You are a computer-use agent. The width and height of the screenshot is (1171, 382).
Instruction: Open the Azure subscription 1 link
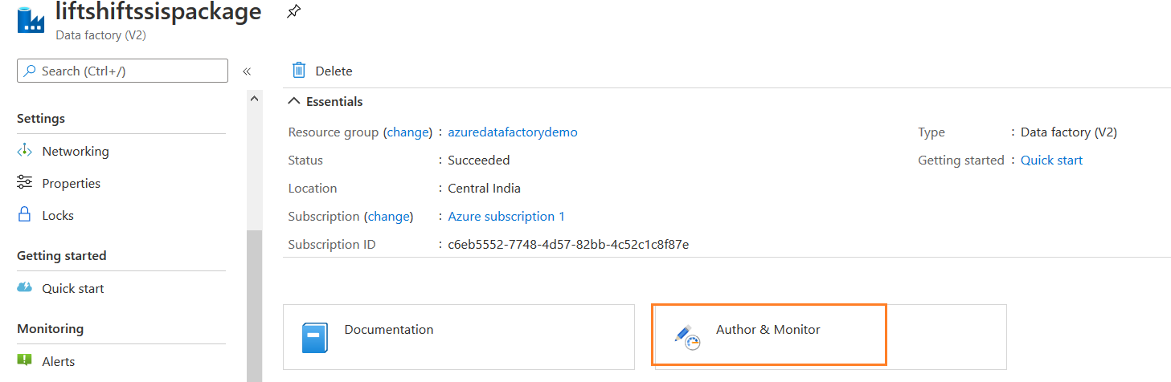506,216
